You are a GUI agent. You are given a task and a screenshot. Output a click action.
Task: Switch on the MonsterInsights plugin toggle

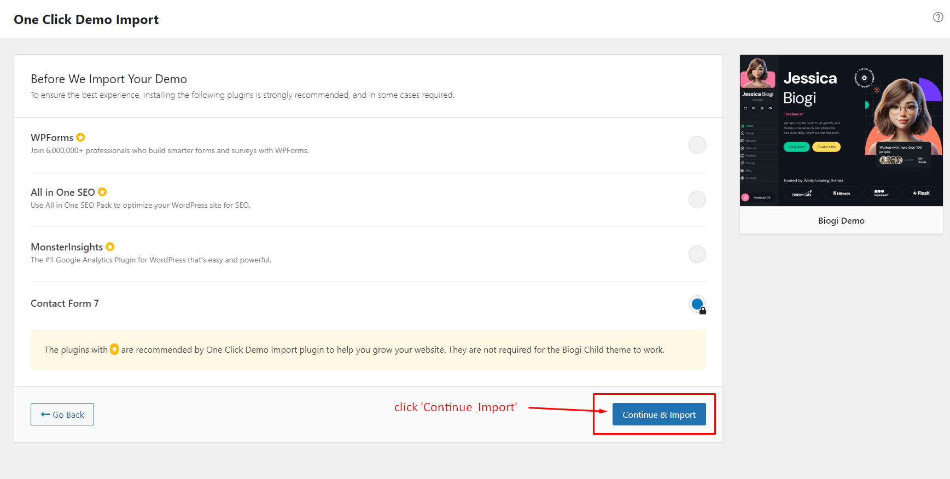click(x=697, y=254)
